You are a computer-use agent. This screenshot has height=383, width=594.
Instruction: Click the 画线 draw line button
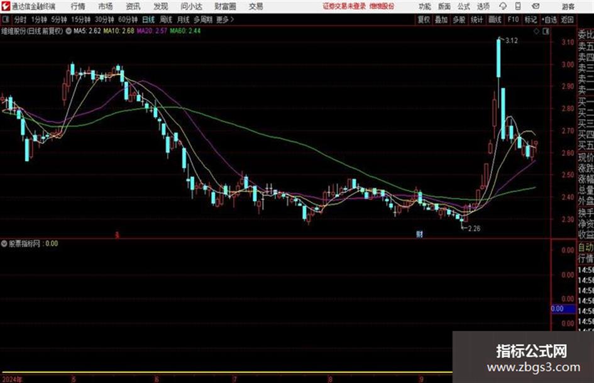pos(494,19)
